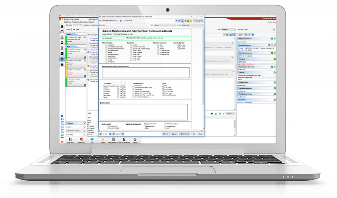Click the print icon above History of Problems

tap(253, 34)
